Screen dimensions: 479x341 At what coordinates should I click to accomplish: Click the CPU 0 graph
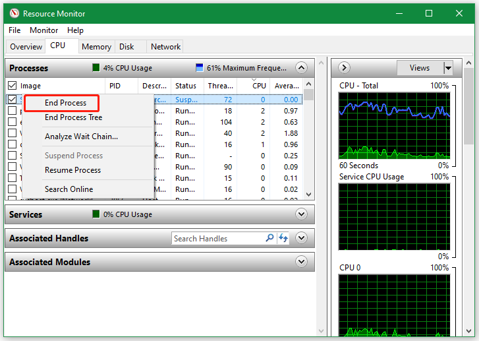395,305
